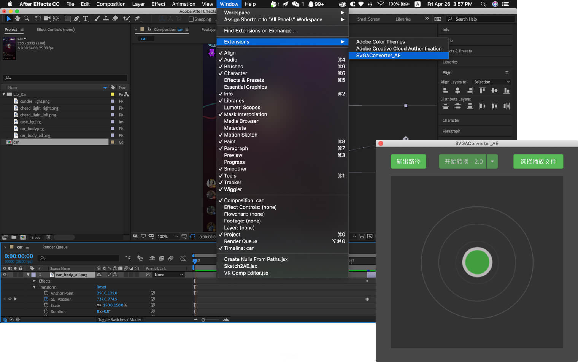This screenshot has height=362, width=578.
Task: Select the Hand tool
Action: pos(17,19)
